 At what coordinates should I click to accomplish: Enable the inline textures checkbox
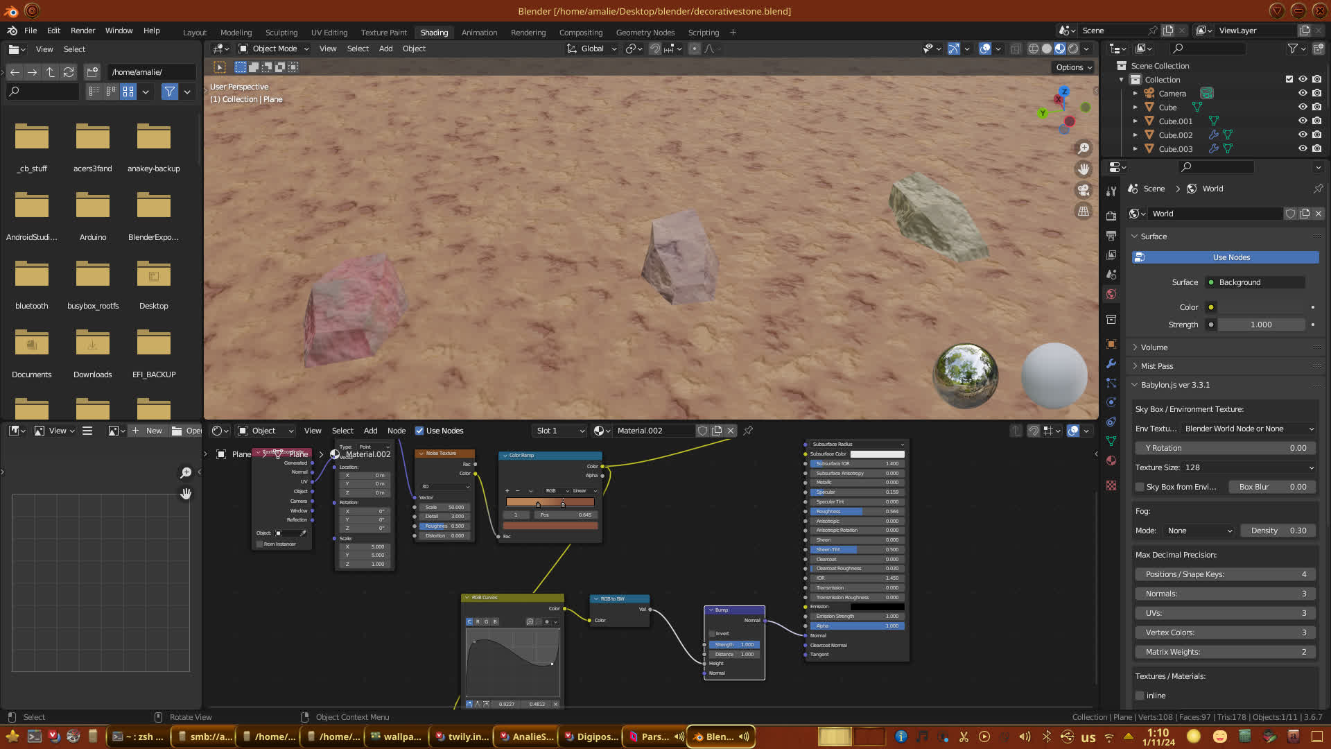(x=1140, y=696)
